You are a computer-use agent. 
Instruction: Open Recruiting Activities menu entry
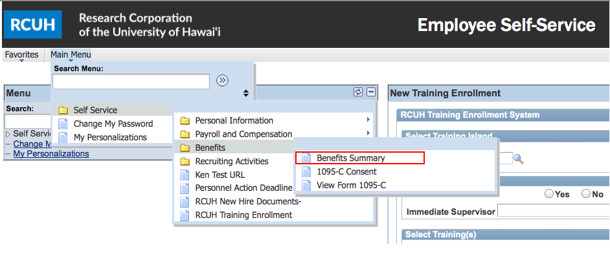tap(232, 161)
